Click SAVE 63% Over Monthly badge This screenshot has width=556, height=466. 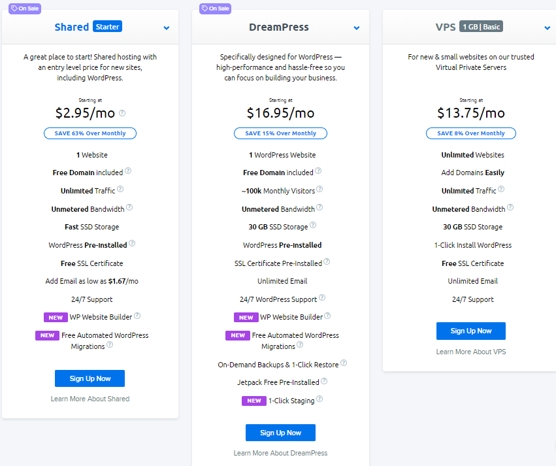coord(90,133)
